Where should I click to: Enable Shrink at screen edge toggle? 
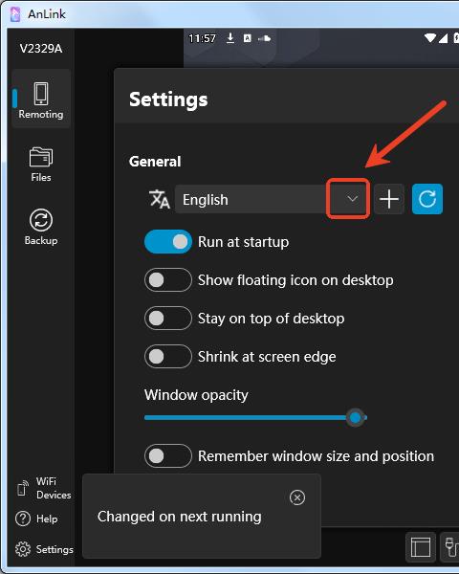(x=168, y=356)
